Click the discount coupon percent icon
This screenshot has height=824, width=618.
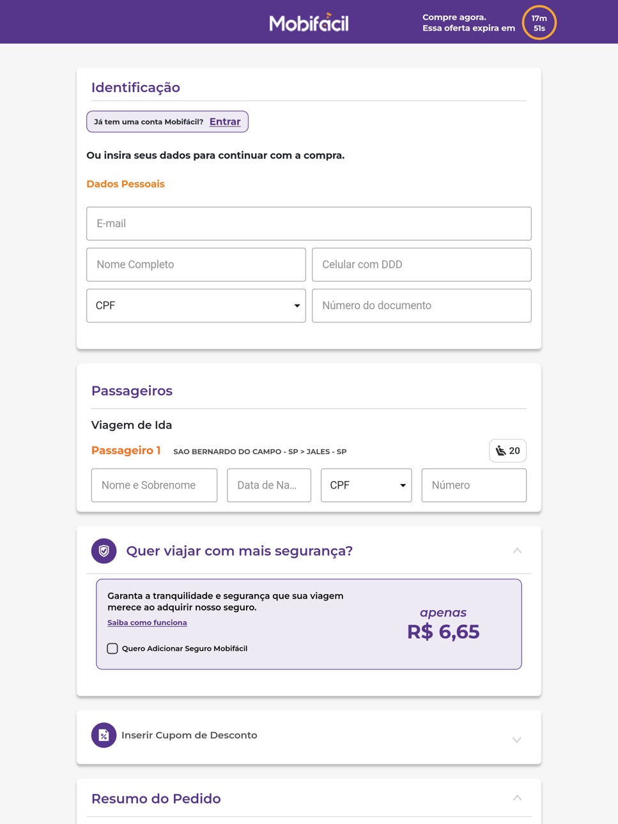104,735
